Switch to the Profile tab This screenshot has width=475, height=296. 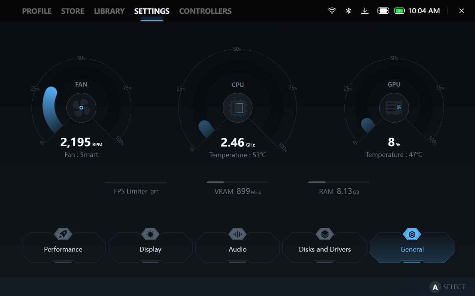37,11
